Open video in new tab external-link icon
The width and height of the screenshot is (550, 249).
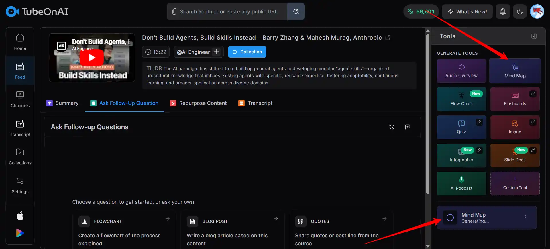388,38
